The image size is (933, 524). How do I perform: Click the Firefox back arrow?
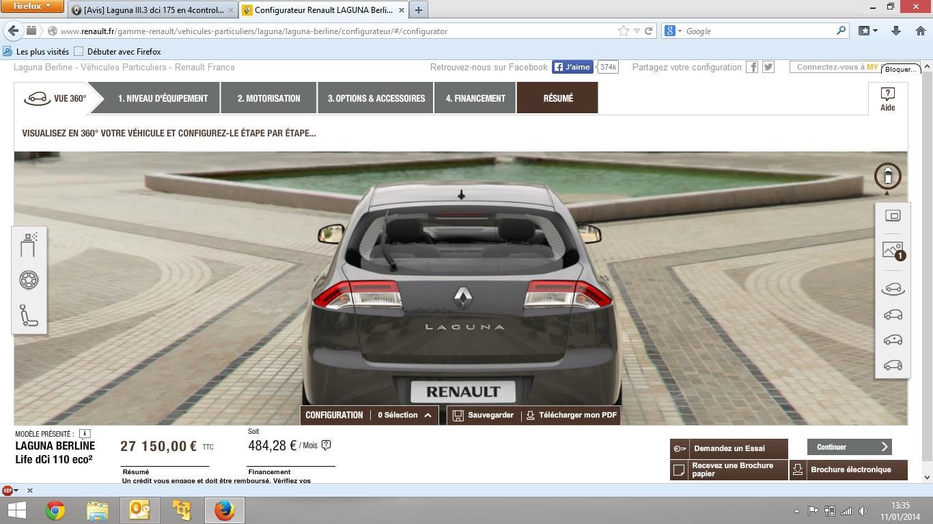click(13, 31)
